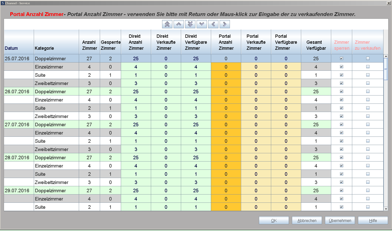This screenshot has width=392, height=231.
Task: Click the Direkt Anzahl Zimmer column header
Action: click(136, 42)
